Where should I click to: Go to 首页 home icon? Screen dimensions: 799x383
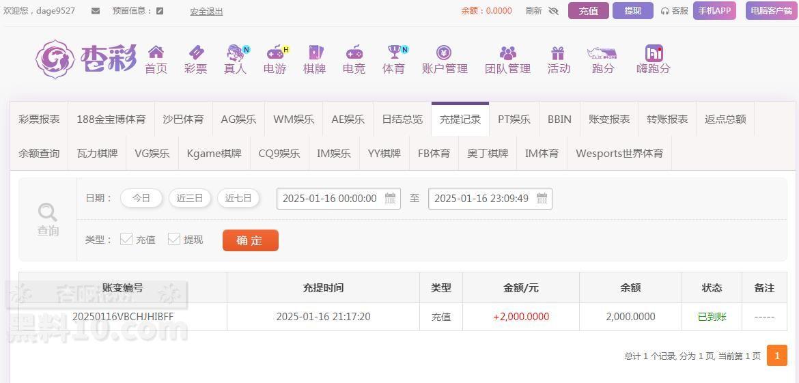[x=156, y=52]
